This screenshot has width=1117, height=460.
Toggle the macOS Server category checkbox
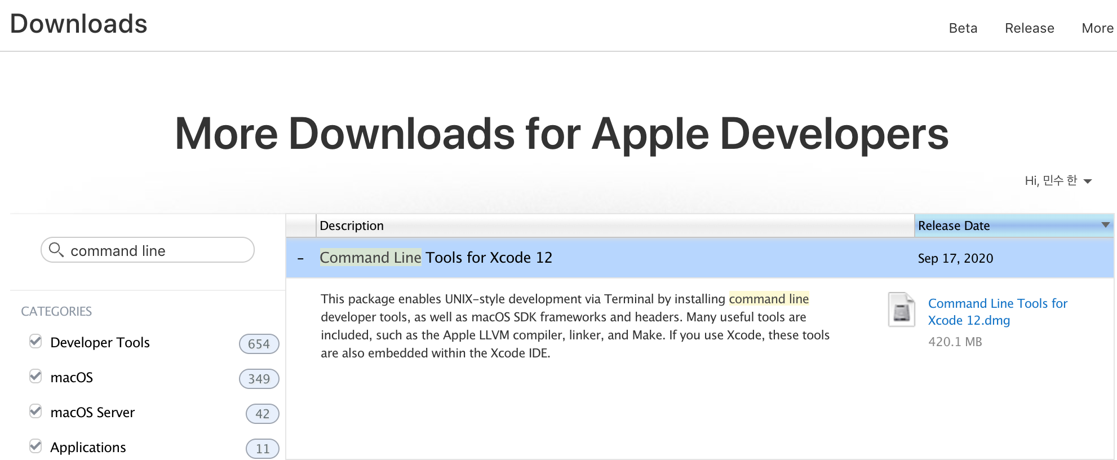point(36,411)
